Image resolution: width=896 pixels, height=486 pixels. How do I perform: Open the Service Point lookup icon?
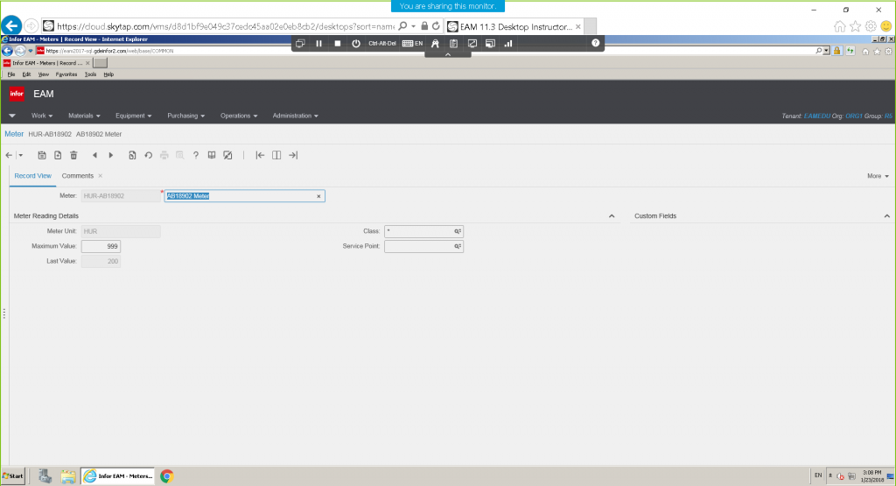point(458,246)
